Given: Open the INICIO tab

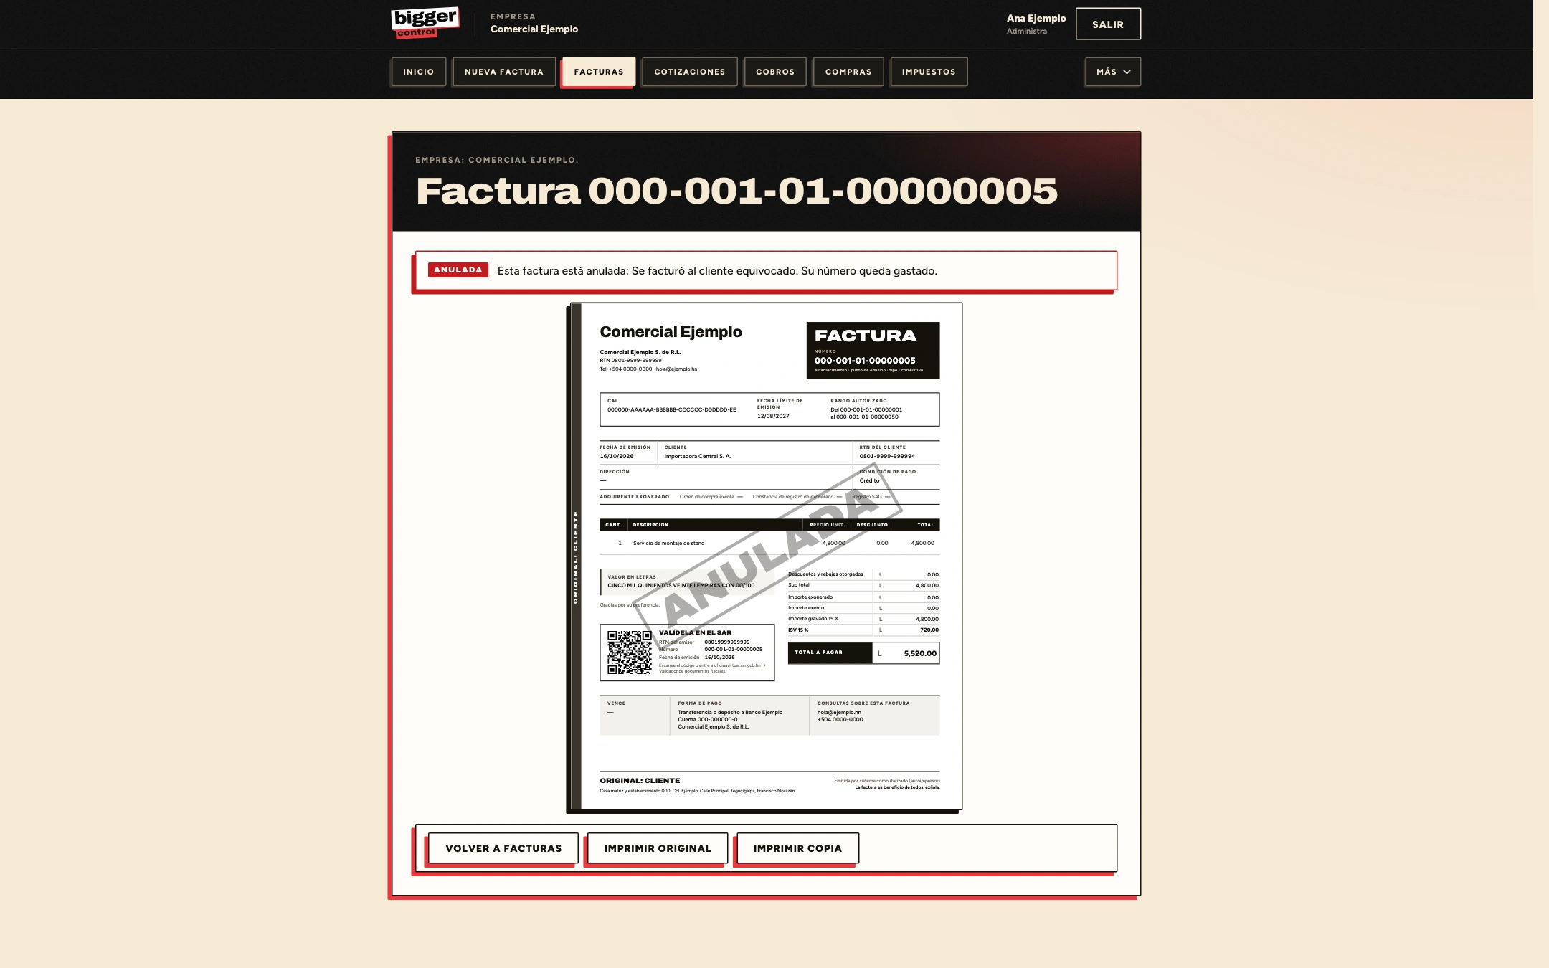Looking at the screenshot, I should click(x=418, y=72).
